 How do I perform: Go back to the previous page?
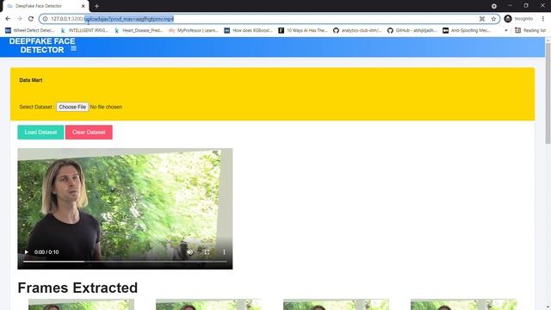pos(8,19)
